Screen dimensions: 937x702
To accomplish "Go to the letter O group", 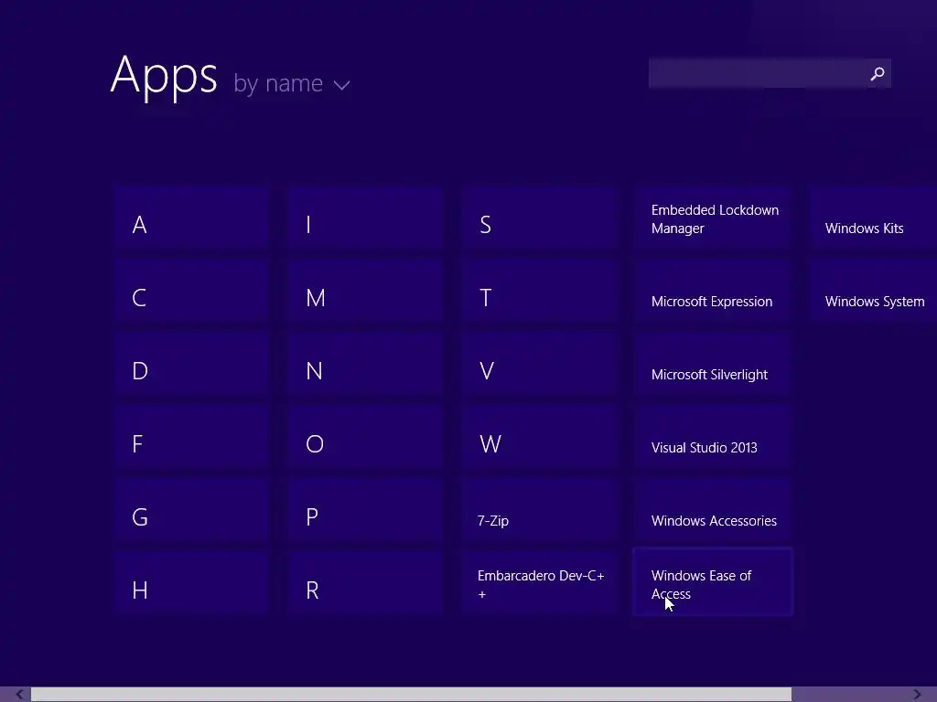I will (x=365, y=437).
